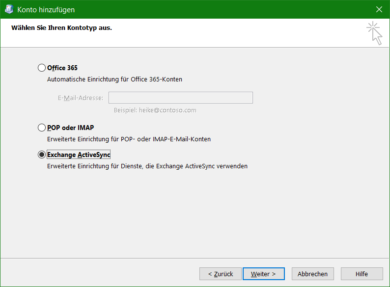Click 'Wählen Sie Ihren Kontotyp aus.' heading
This screenshot has width=390, height=287.
click(62, 28)
